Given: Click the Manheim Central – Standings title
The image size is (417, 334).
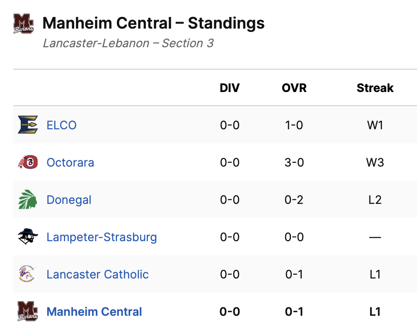Looking at the screenshot, I should (x=153, y=23).
